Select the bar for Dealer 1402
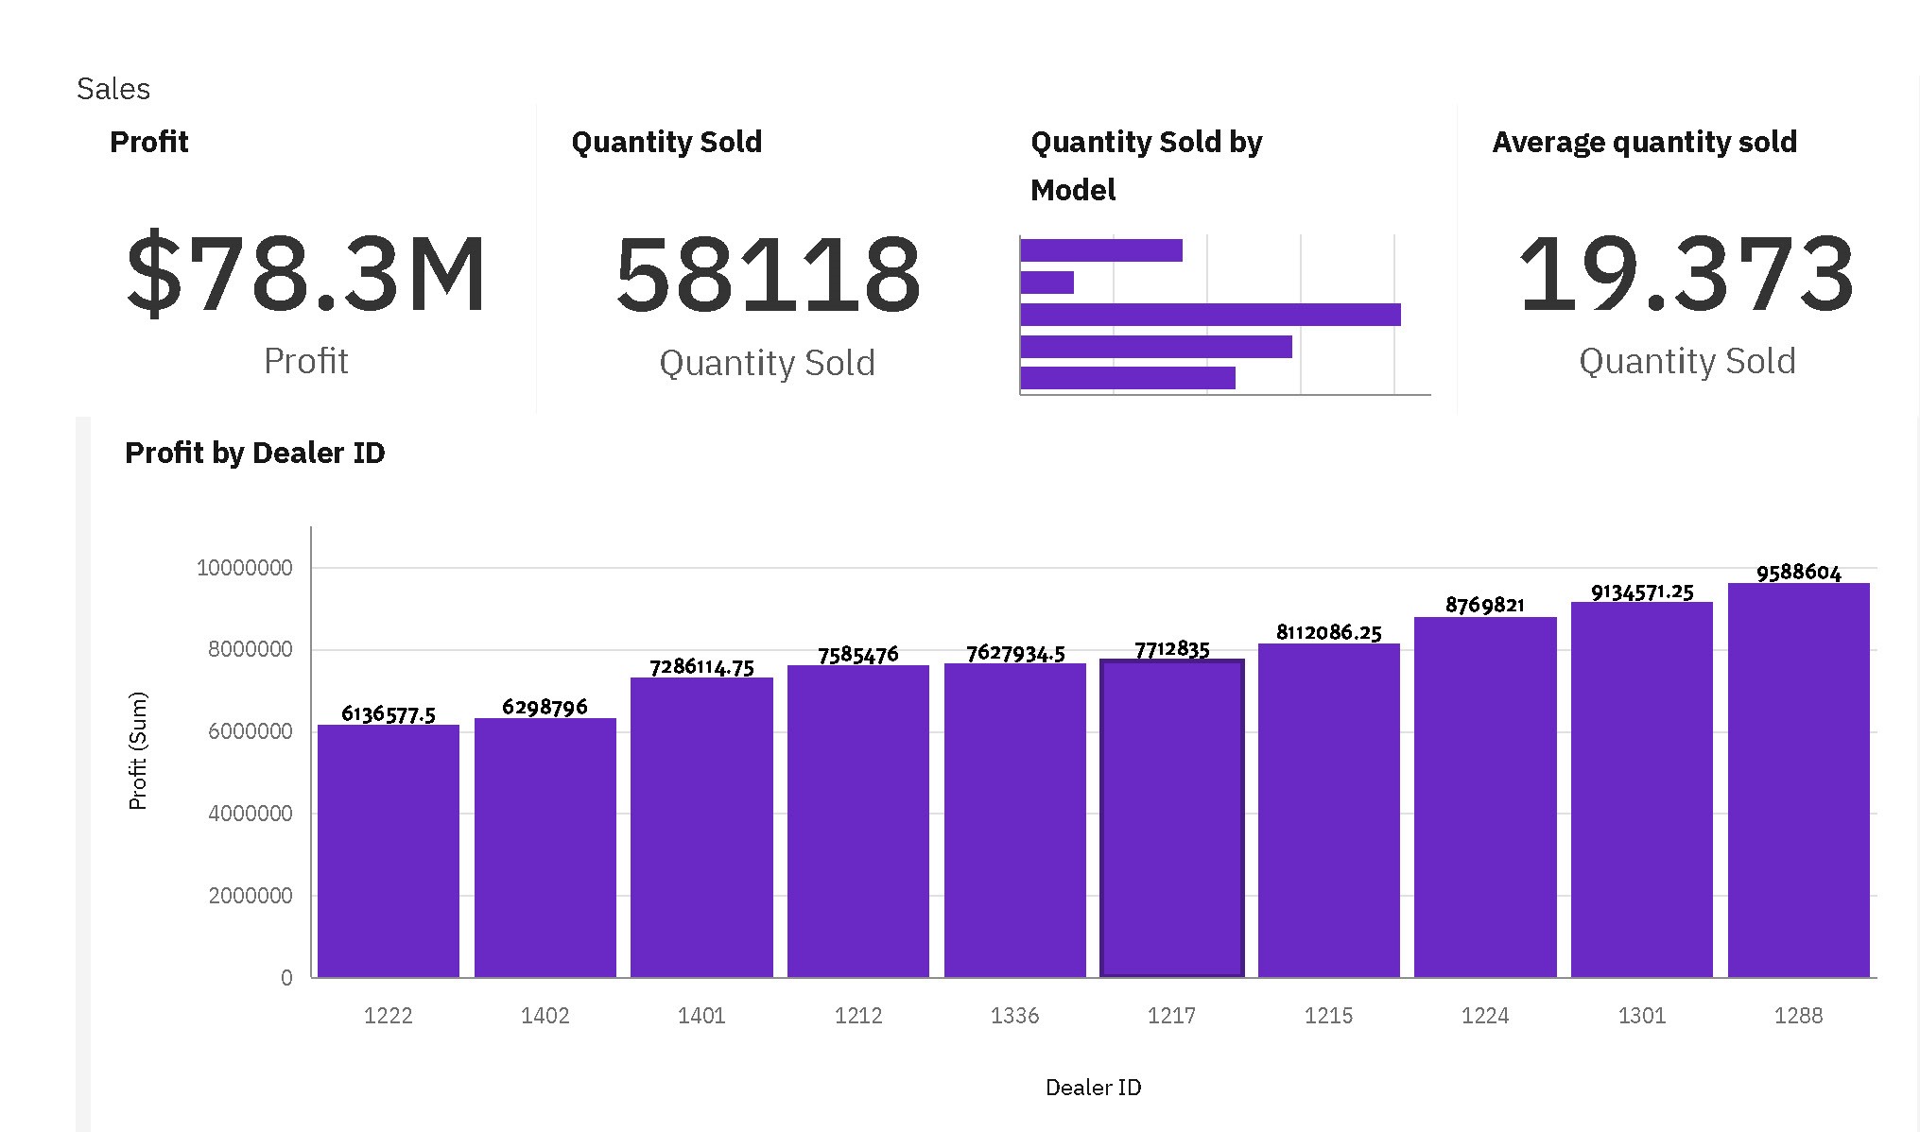The width and height of the screenshot is (1920, 1132). click(x=545, y=848)
